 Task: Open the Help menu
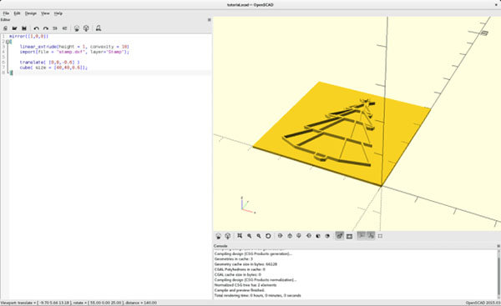(x=58, y=13)
